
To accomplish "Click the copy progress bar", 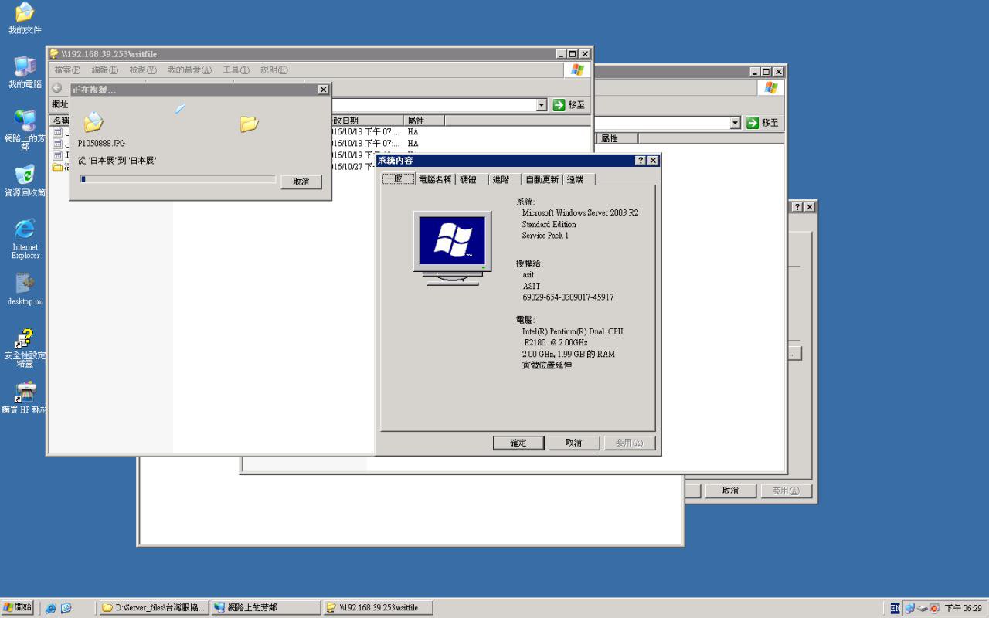I will pos(178,179).
